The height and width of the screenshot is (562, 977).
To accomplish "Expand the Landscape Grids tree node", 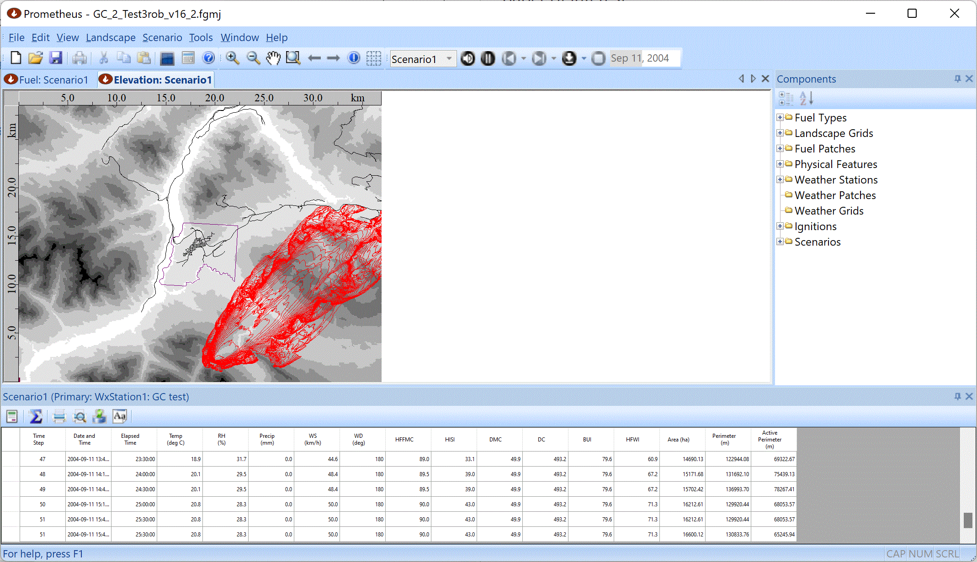I will (780, 133).
